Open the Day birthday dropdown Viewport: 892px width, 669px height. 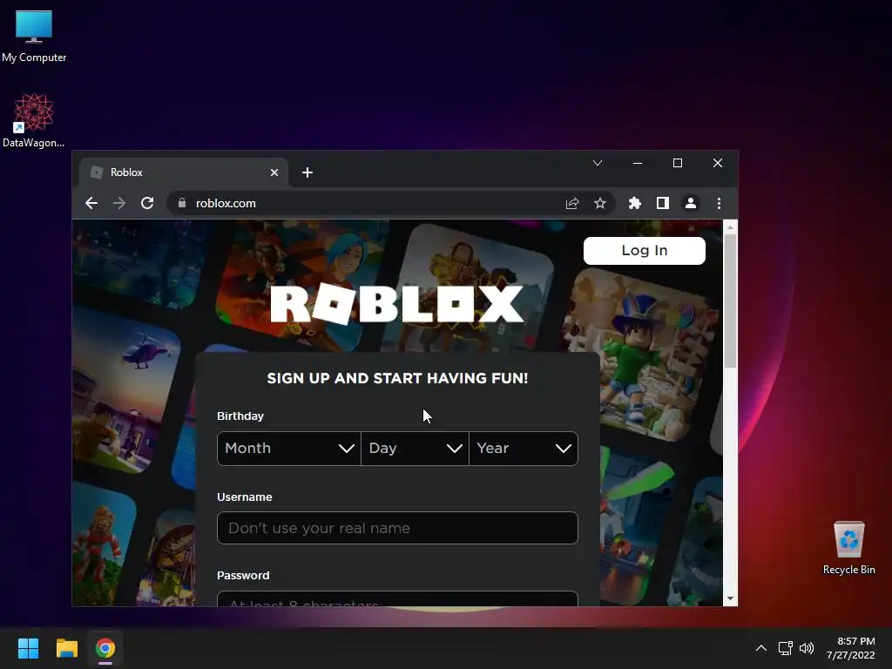(416, 449)
